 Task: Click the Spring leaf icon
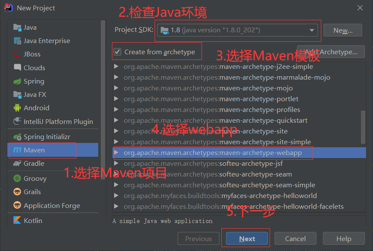17,81
